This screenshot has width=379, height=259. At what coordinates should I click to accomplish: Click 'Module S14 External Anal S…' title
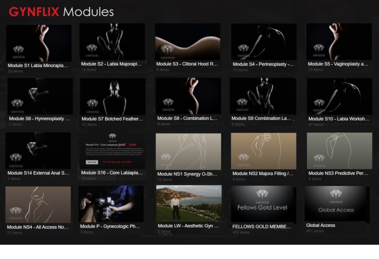coord(38,173)
